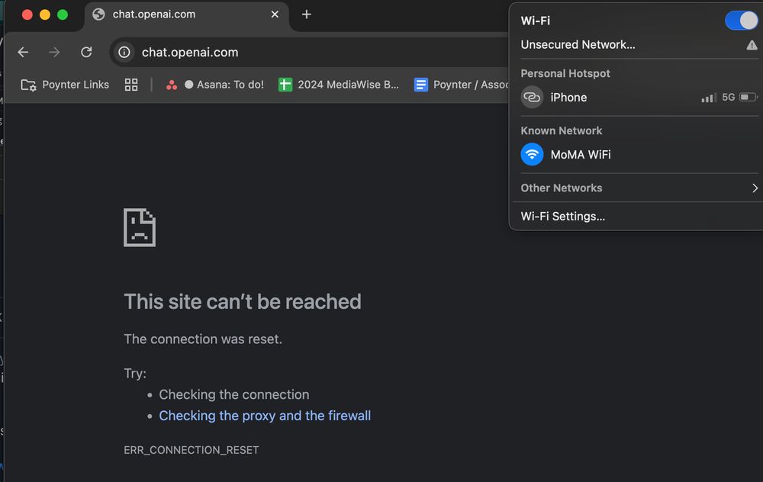The width and height of the screenshot is (763, 482).
Task: Connect to the iPhone personal hotspot
Action: pos(639,98)
